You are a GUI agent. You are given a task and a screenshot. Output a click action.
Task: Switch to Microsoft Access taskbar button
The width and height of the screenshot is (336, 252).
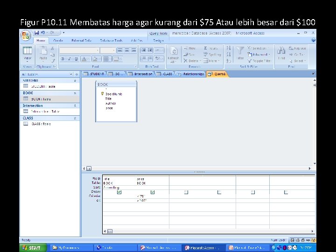tap(204, 248)
